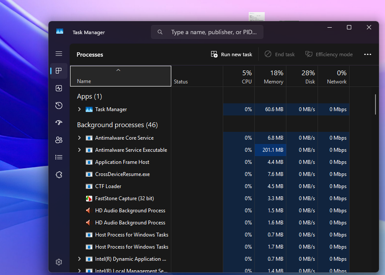The image size is (385, 275).
Task: Click the Antimalware Core Service icon
Action: pos(89,138)
